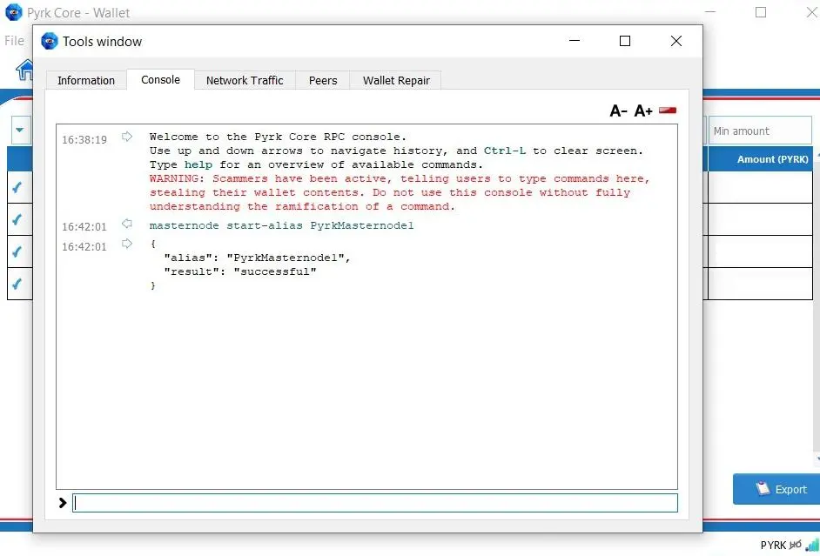
Task: Click the '"alias": "PyrkMasternode1"' output line
Action: point(257,258)
